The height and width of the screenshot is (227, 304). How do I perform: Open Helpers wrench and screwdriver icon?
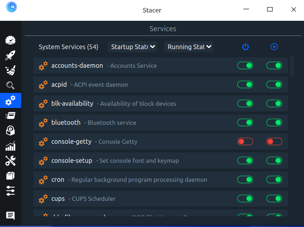click(10, 161)
